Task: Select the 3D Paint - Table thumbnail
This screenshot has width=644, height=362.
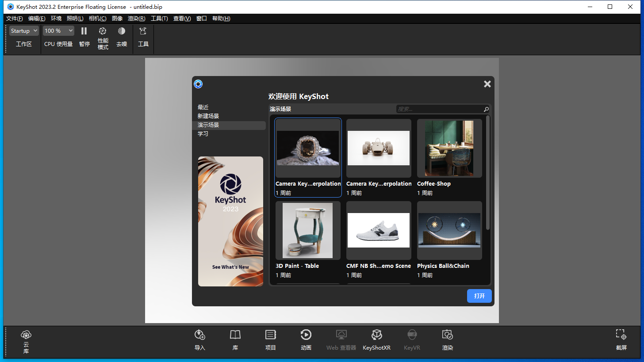Action: pos(308,230)
